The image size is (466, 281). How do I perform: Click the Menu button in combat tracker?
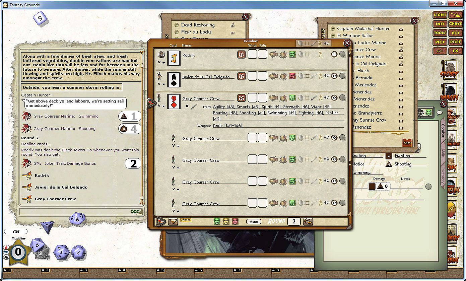coord(254,221)
